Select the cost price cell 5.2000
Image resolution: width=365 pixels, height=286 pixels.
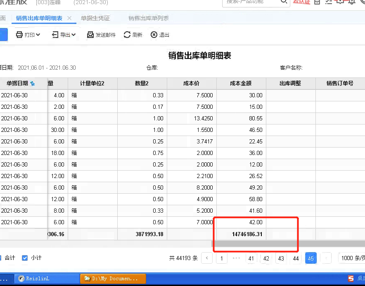tap(192, 211)
